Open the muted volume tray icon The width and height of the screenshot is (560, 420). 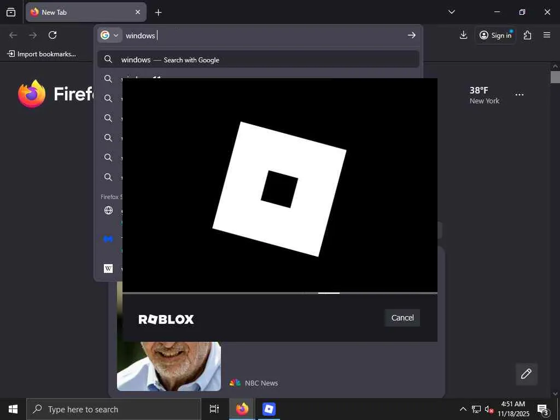489,409
